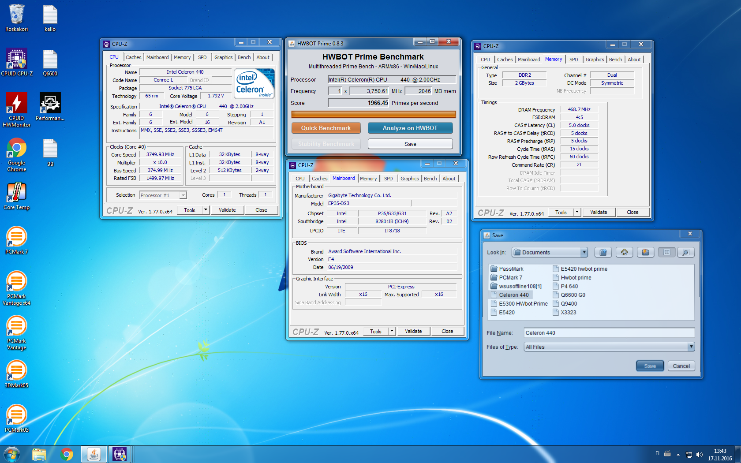This screenshot has width=741, height=463.
Task: Click Up One Level icon in Save dialog
Action: click(x=603, y=252)
